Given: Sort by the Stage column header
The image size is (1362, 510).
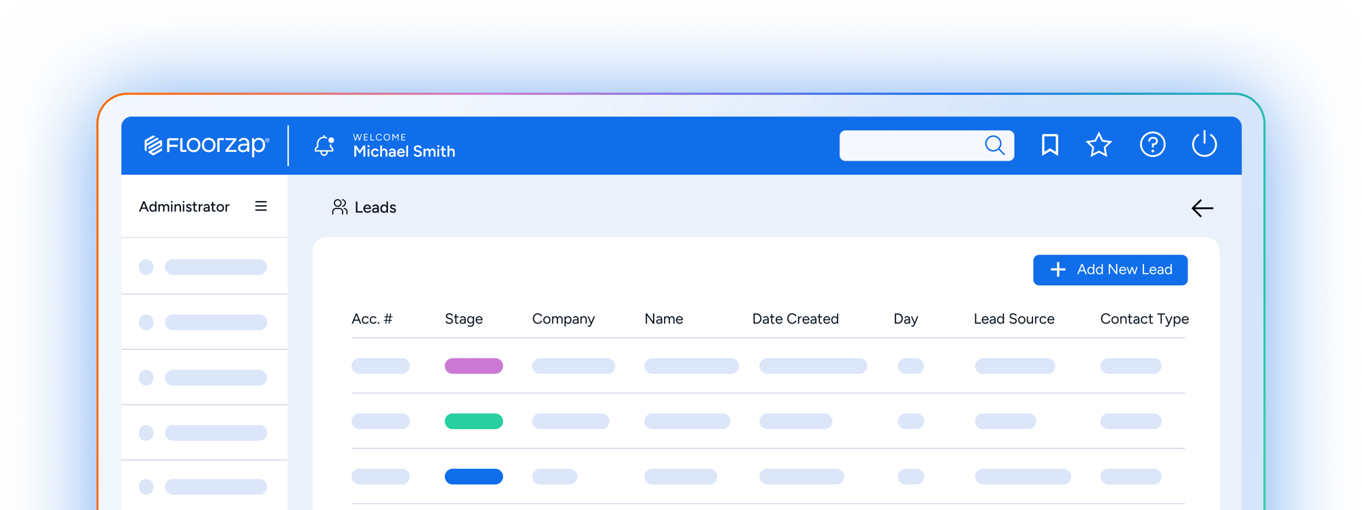Looking at the screenshot, I should click(x=464, y=319).
